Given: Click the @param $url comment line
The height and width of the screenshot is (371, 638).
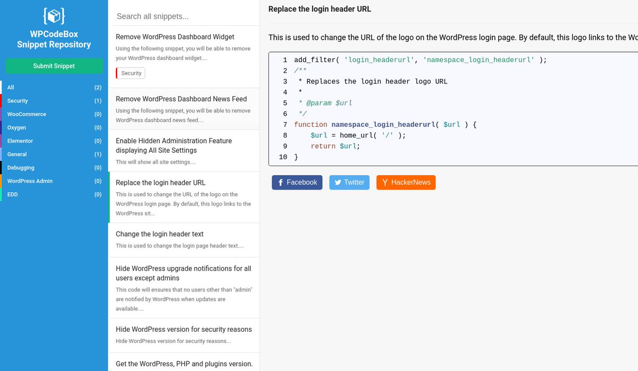Looking at the screenshot, I should pos(325,103).
